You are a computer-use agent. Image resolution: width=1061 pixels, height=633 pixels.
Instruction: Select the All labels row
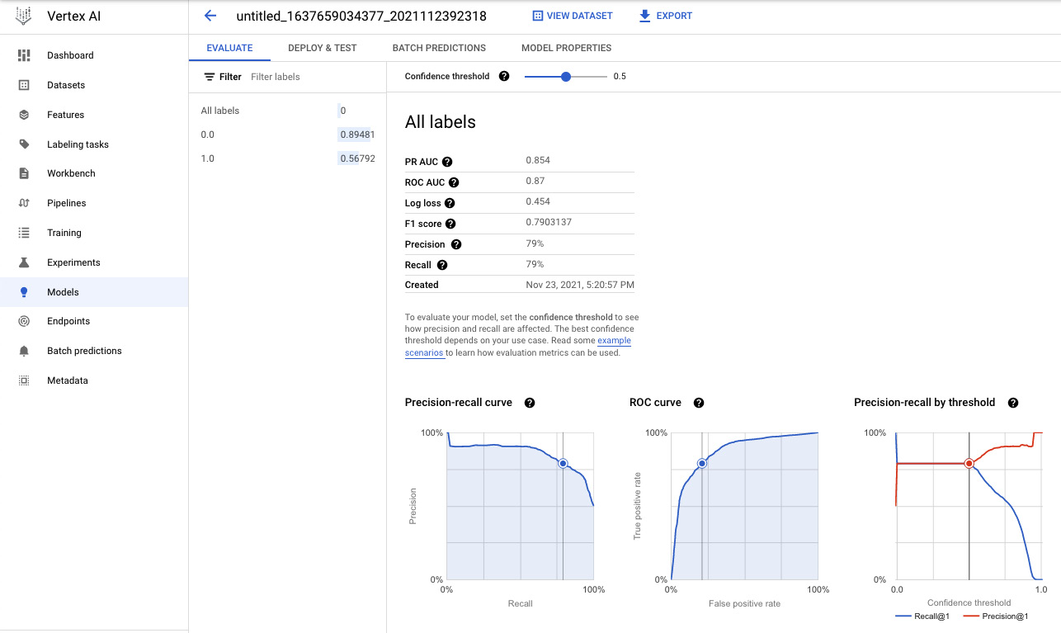pyautogui.click(x=287, y=111)
